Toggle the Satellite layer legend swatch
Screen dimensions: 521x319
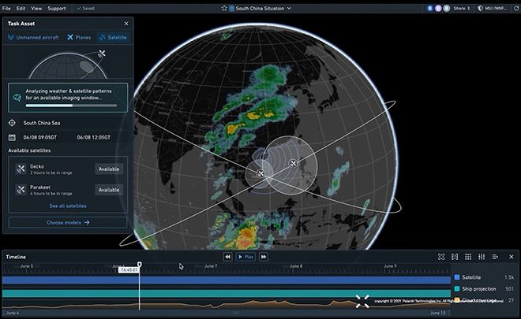[x=457, y=277]
